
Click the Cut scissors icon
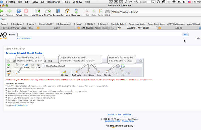[87, 11]
